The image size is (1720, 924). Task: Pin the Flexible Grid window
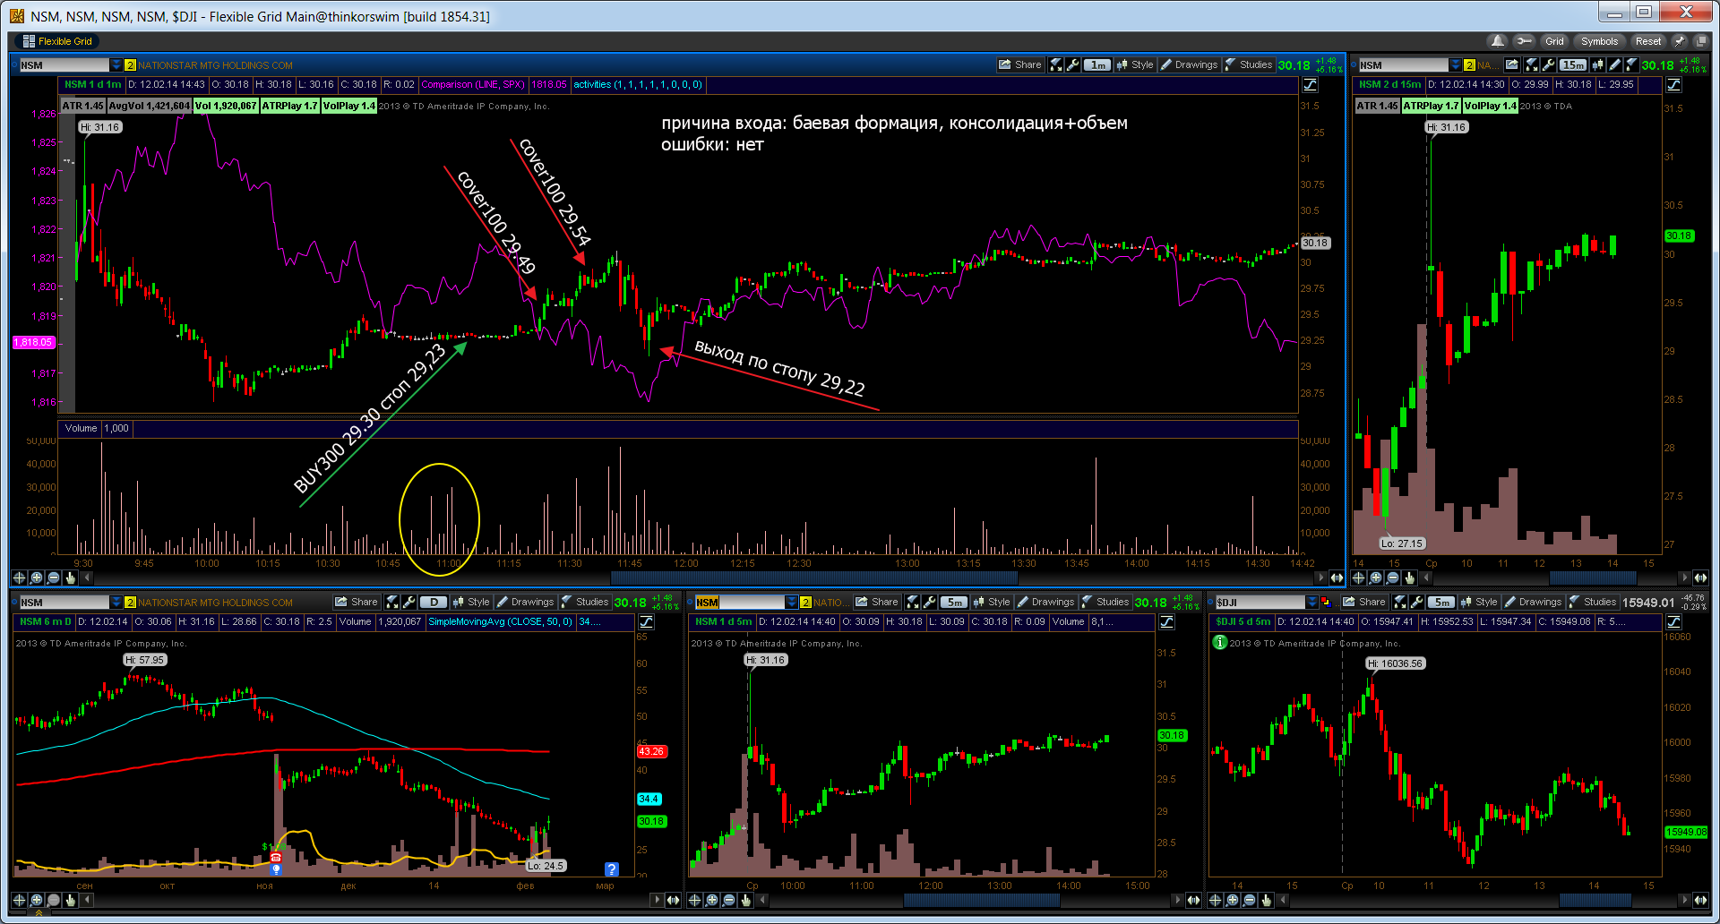pos(1680,41)
